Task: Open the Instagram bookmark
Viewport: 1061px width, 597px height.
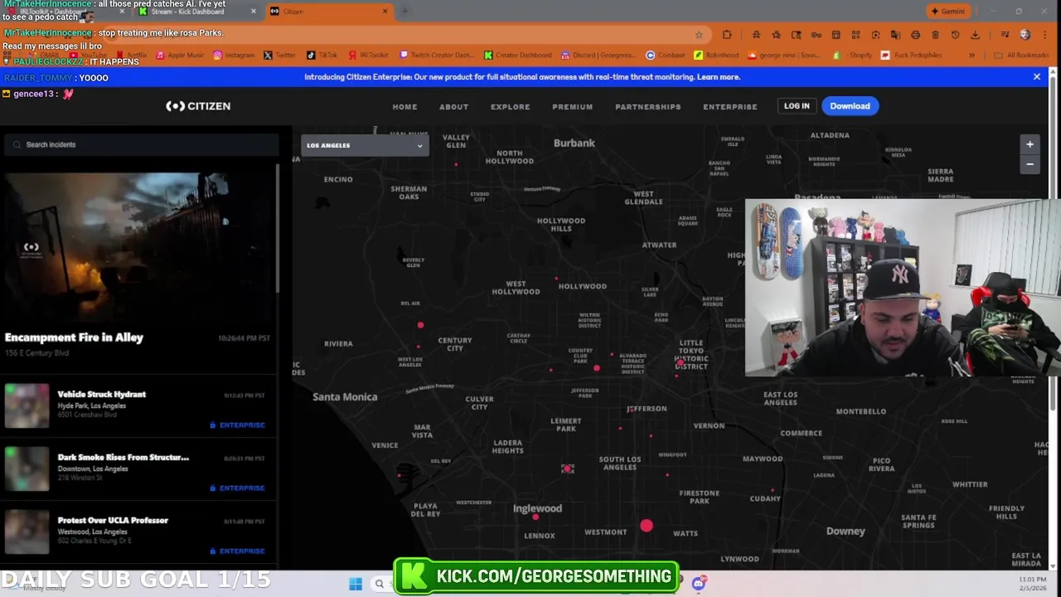Action: pos(234,56)
